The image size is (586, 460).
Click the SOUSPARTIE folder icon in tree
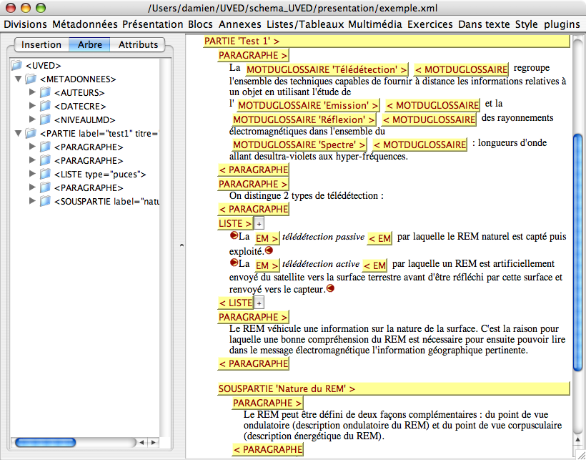[45, 201]
